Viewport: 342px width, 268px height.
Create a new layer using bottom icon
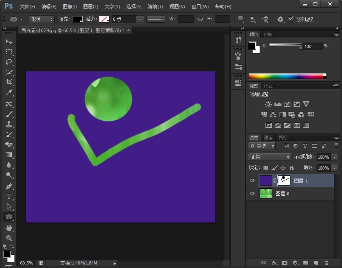coord(316,263)
